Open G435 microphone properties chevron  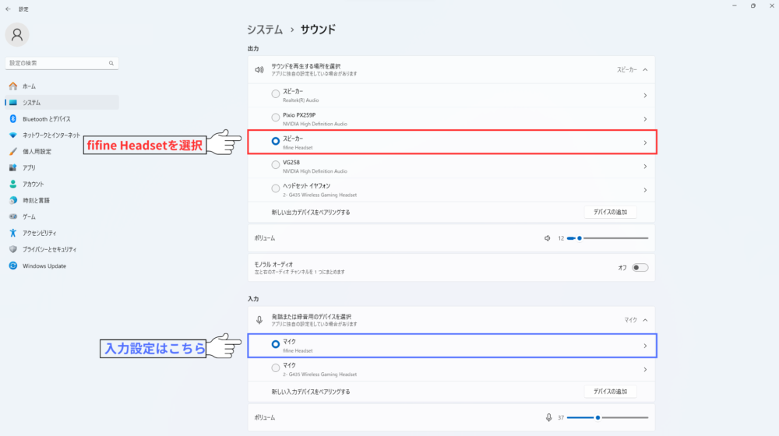pos(645,370)
